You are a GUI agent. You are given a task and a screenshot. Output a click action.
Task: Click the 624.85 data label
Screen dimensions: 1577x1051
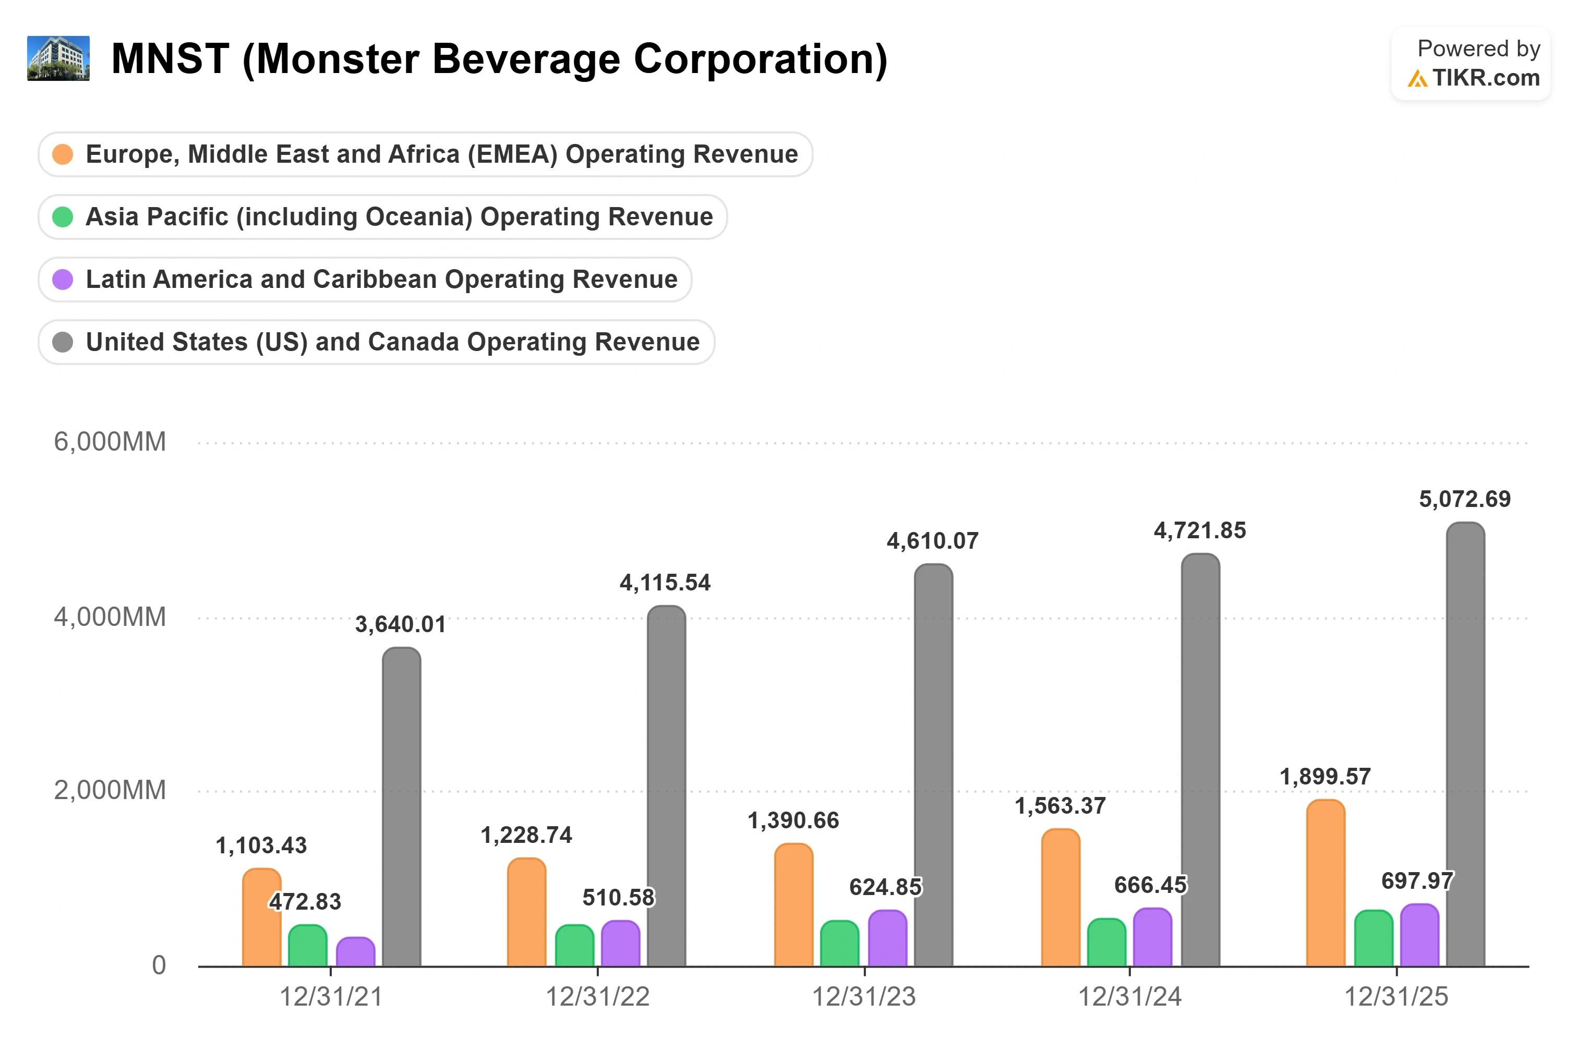pyautogui.click(x=886, y=887)
